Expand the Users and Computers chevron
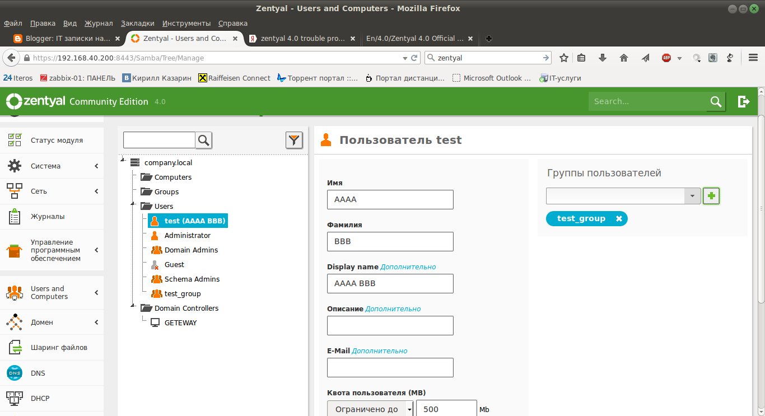 click(x=96, y=293)
